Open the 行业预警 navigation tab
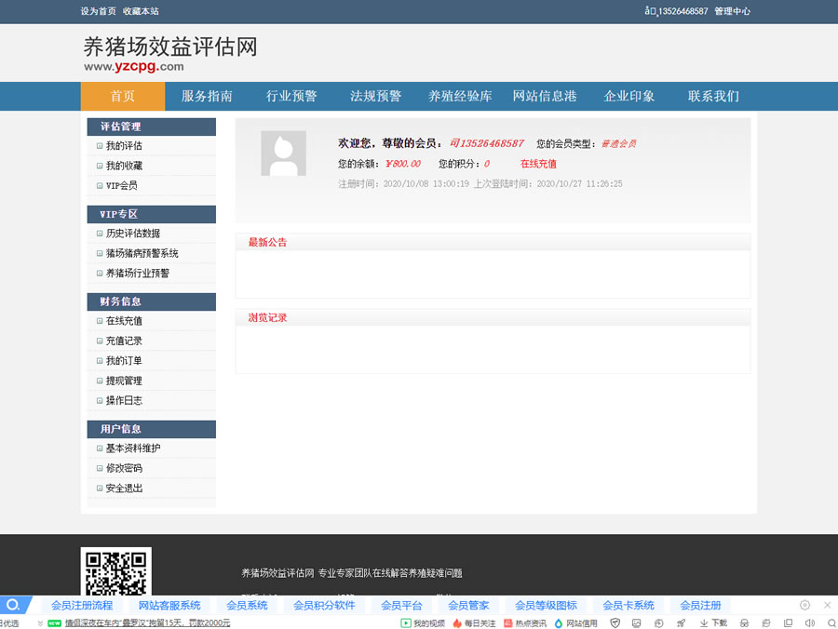The width and height of the screenshot is (838, 629). pyautogui.click(x=291, y=96)
